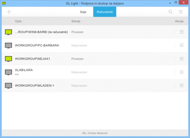
Task: Minimize the ISL Light window
Action: pos(170,3)
